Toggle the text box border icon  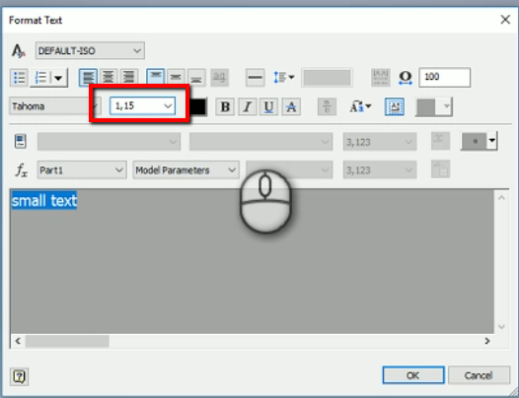point(395,106)
